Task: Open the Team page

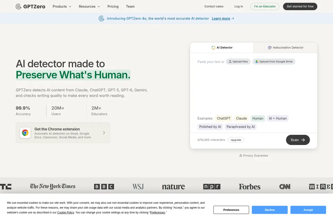Action: pos(130,7)
